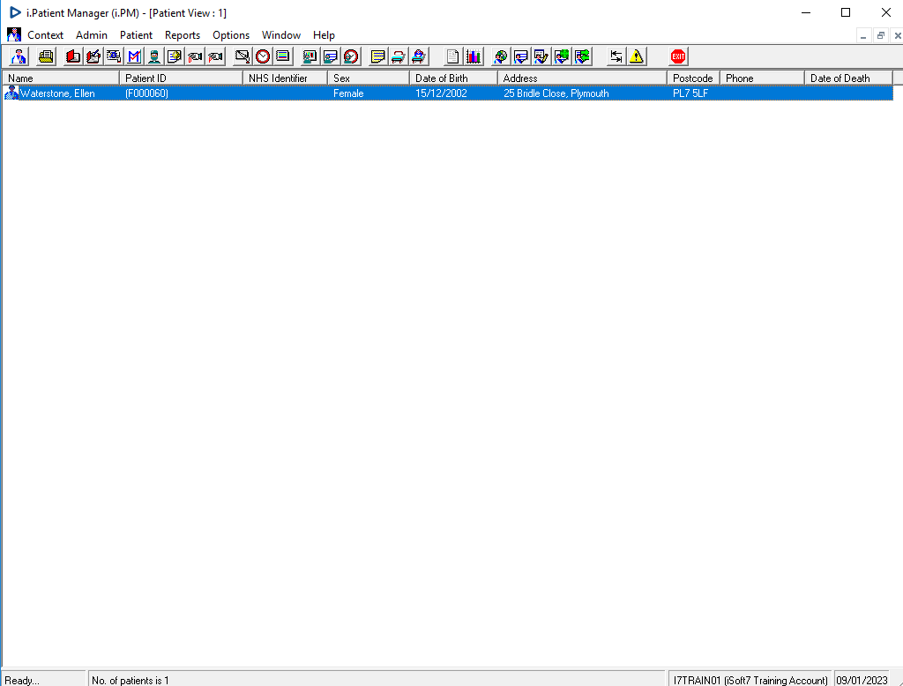The width and height of the screenshot is (903, 686).
Task: Click the Date of Death column header
Action: pyautogui.click(x=848, y=78)
